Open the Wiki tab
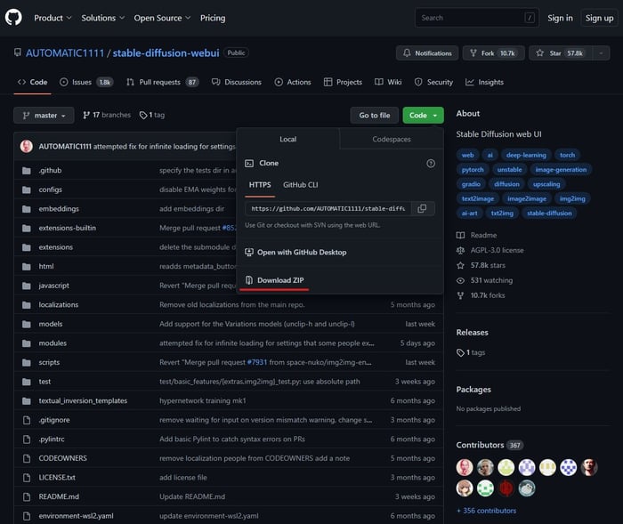Viewport: 623px width, 524px height. point(388,82)
